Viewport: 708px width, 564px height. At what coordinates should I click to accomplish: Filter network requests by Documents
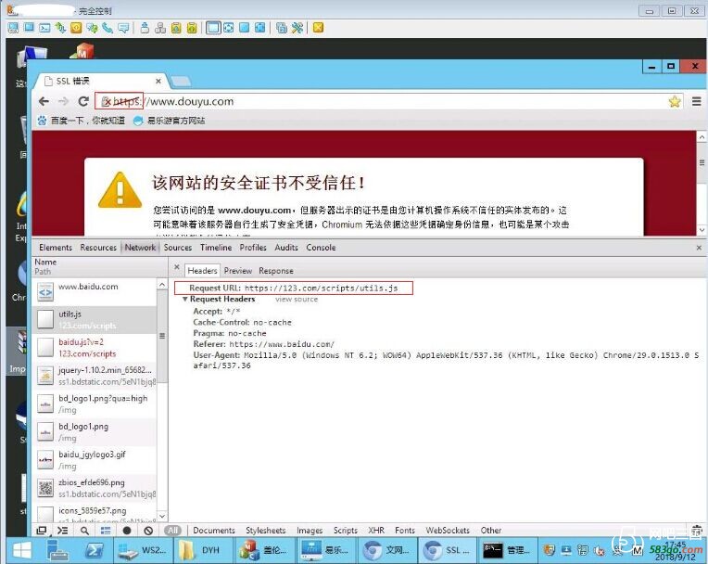[x=214, y=531]
